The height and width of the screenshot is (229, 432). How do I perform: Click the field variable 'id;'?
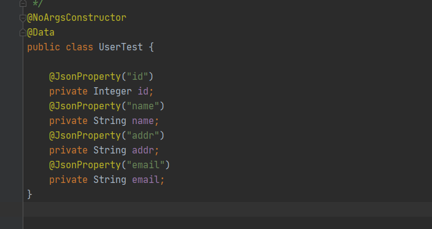145,91
